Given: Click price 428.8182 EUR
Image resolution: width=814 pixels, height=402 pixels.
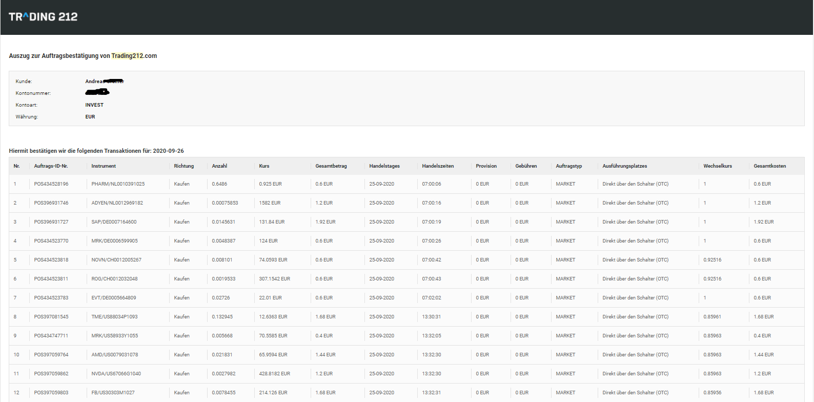Looking at the screenshot, I should point(275,374).
